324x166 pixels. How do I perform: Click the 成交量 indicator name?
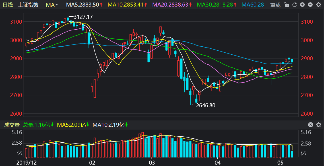[x=12, y=125]
